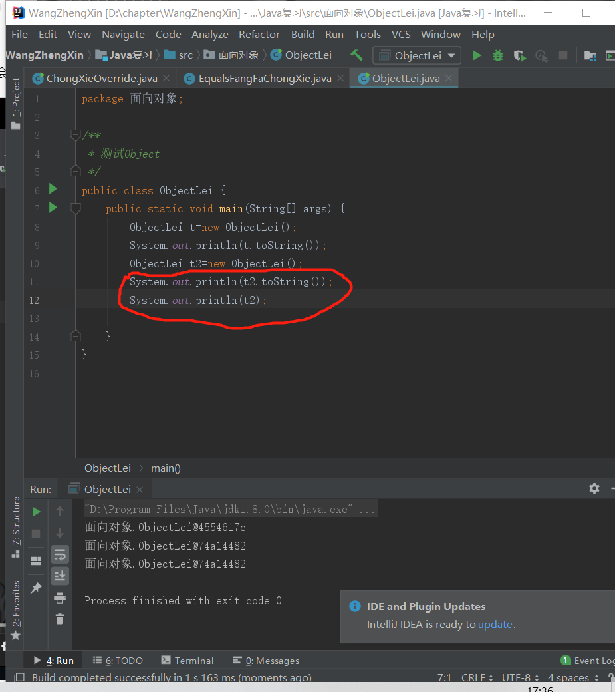Click 面向对象 package in navigation bar
The height and width of the screenshot is (692, 615).
click(231, 55)
